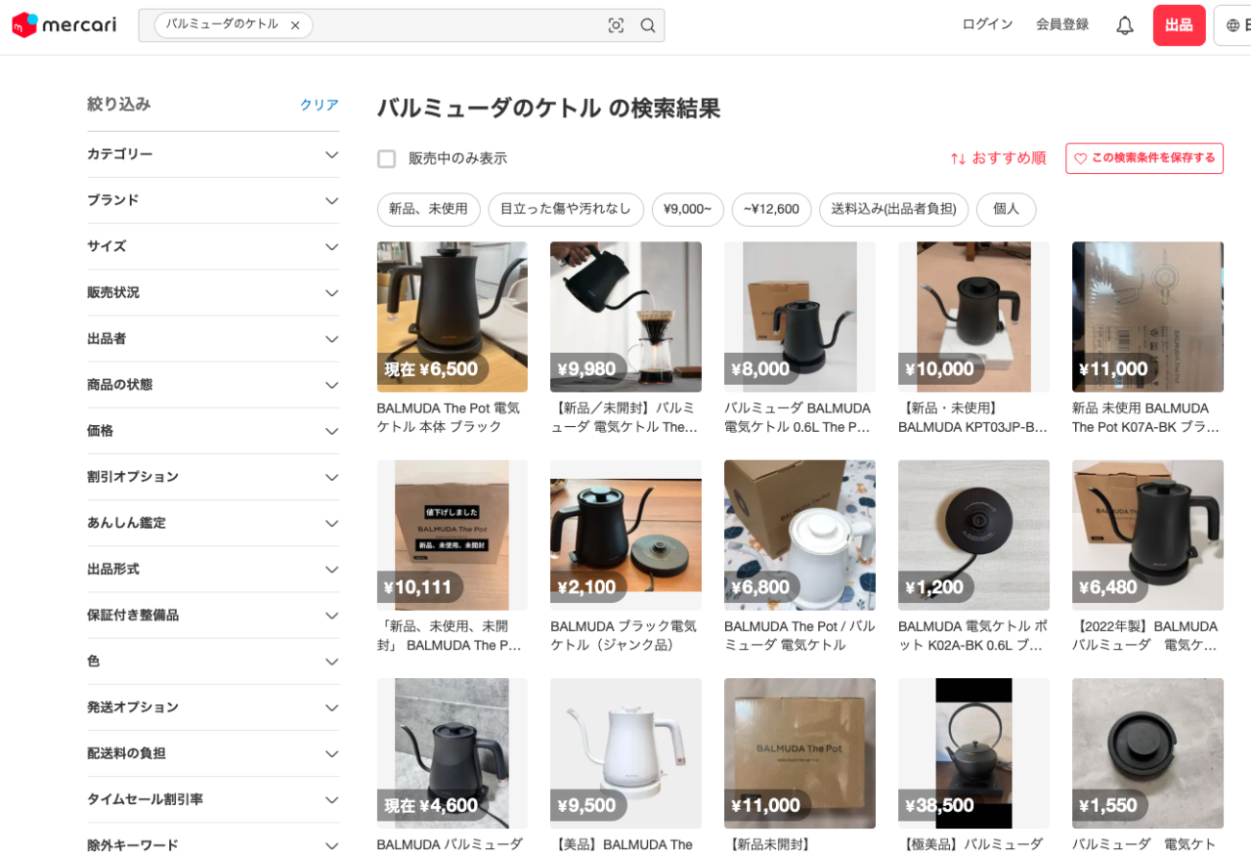The height and width of the screenshot is (855, 1251).
Task: Expand the 色 filter
Action: point(213,662)
